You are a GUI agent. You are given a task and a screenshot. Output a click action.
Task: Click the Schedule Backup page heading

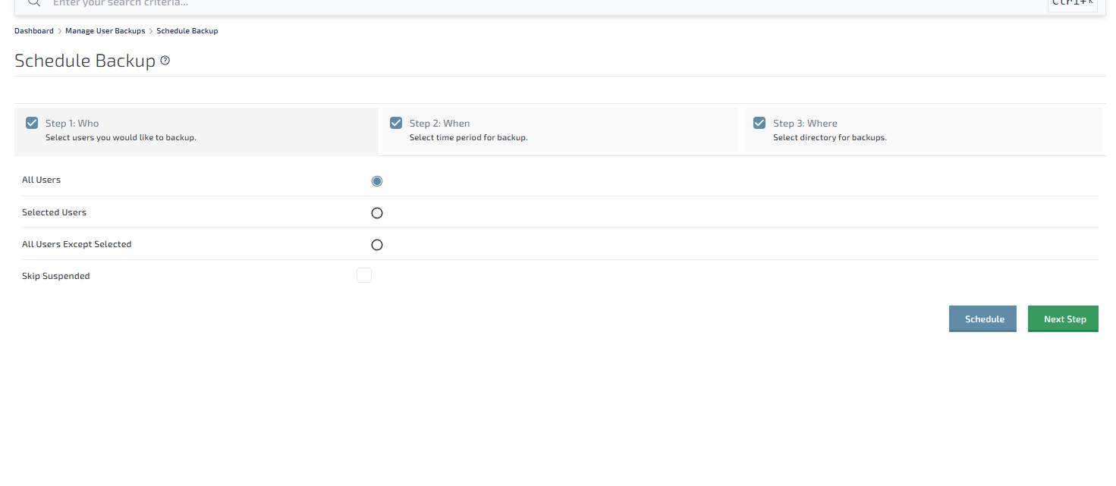pos(85,61)
